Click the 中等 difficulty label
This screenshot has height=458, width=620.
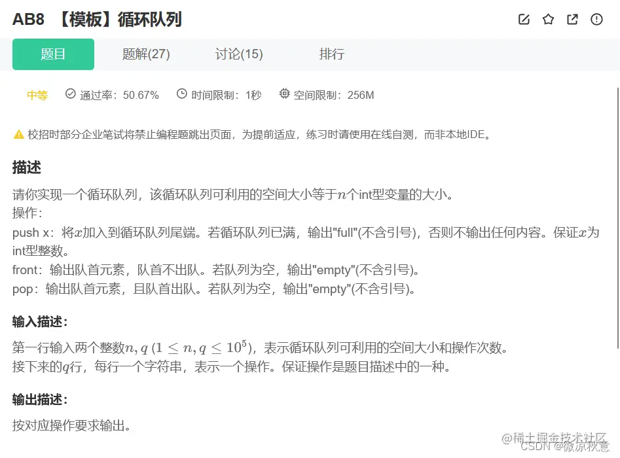click(x=37, y=94)
